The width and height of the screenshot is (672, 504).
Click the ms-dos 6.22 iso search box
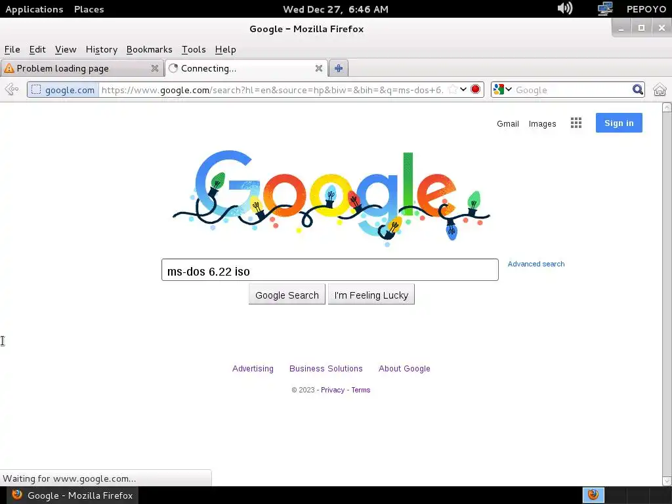[329, 270]
